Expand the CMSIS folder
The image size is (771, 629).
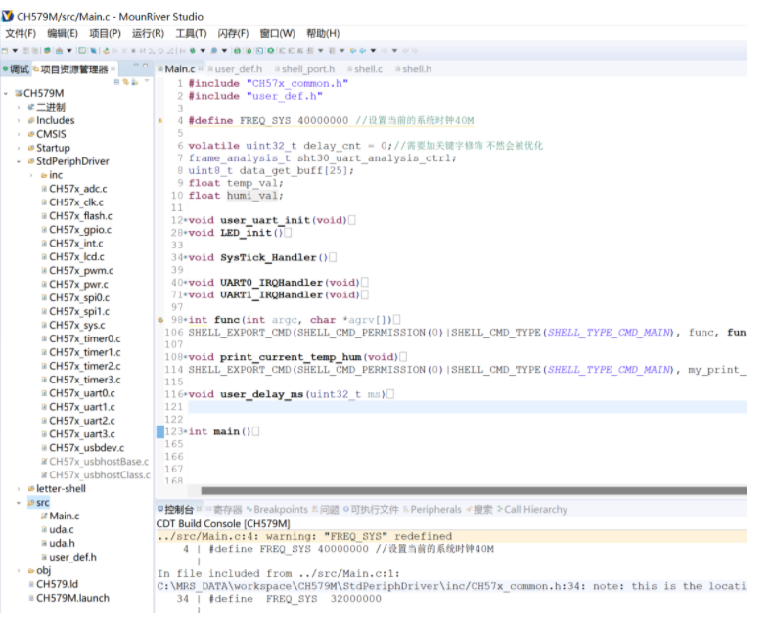coord(19,134)
